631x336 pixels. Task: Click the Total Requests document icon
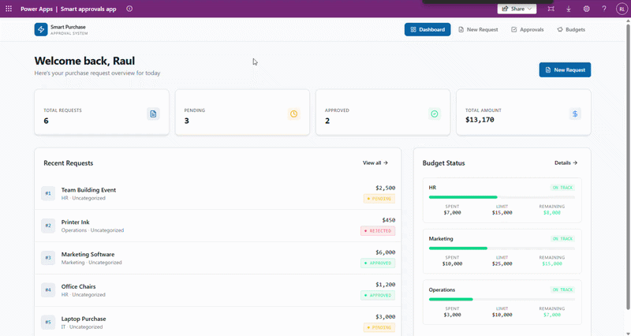[153, 114]
